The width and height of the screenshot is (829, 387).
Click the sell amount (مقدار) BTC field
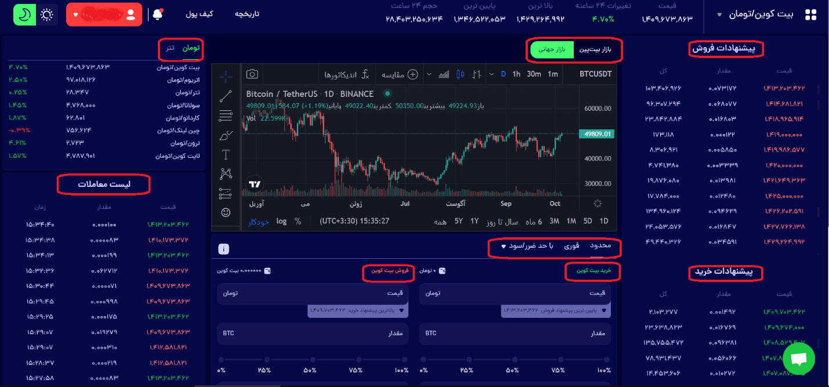(x=313, y=334)
